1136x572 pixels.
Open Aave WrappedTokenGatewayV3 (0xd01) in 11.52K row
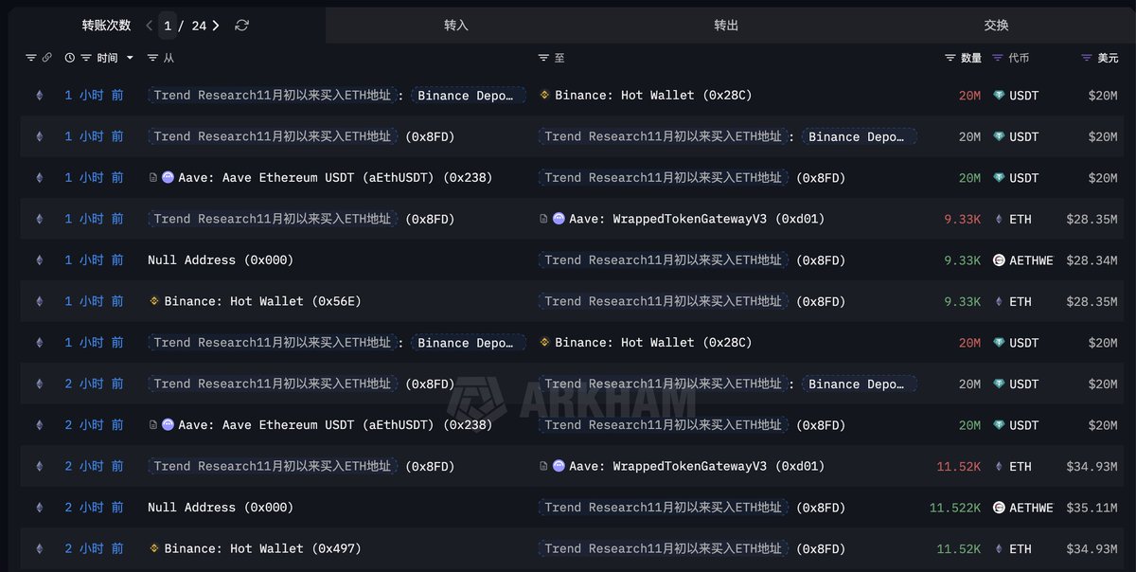pyautogui.click(x=697, y=466)
